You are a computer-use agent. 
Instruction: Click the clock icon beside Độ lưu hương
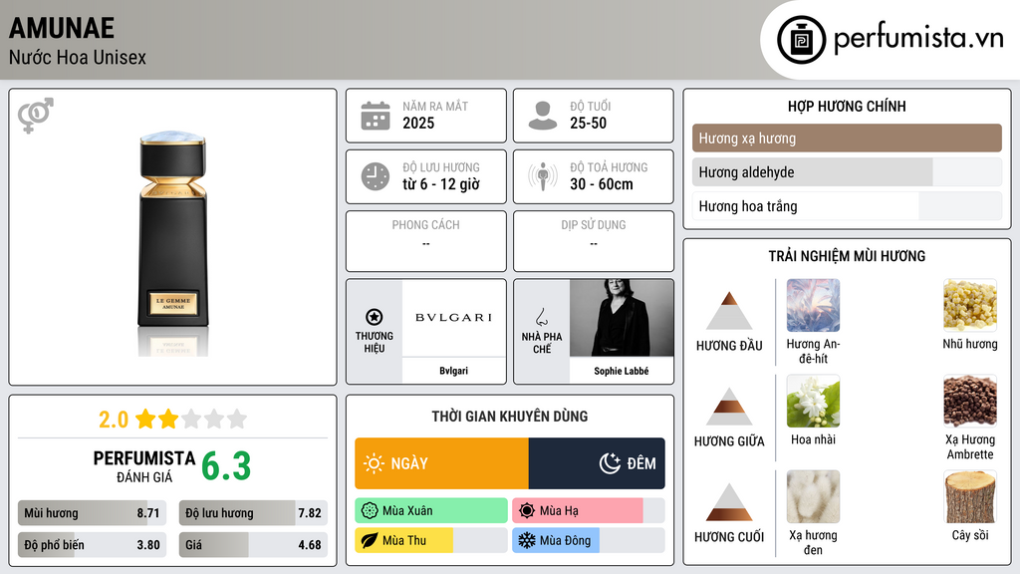coord(376,176)
